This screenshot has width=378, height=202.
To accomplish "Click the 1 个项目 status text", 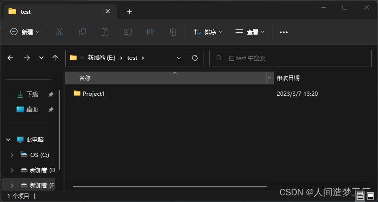I will click(18, 196).
